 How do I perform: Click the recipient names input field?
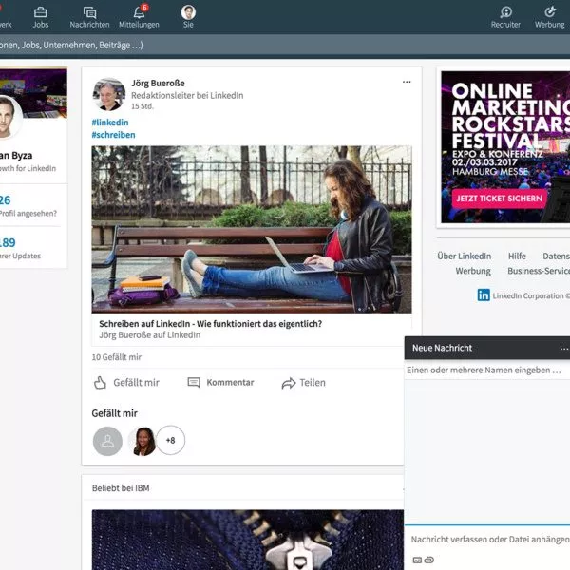coord(487,370)
